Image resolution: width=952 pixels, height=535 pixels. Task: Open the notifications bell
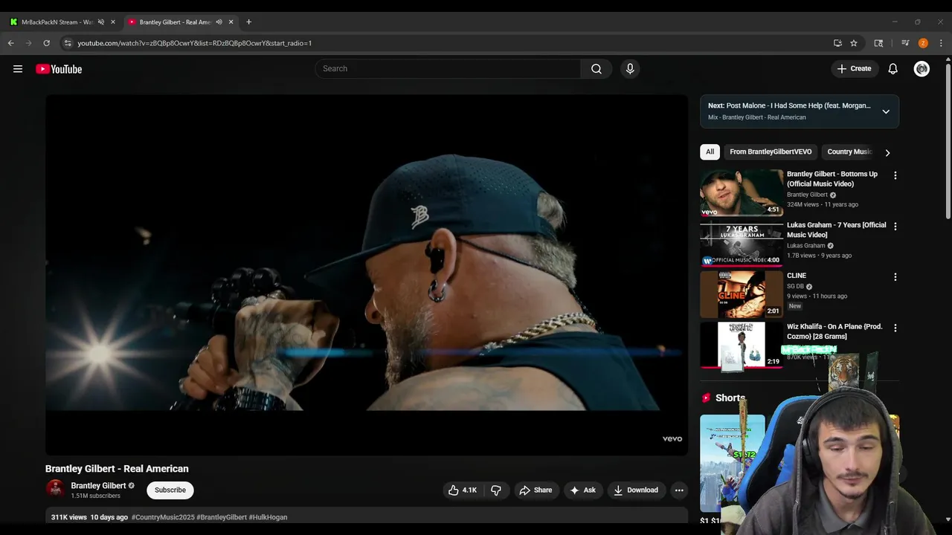[x=893, y=69]
